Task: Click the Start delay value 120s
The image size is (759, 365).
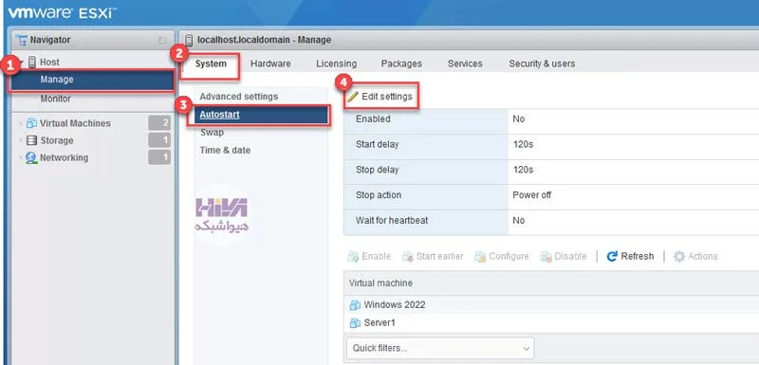Action: point(523,144)
